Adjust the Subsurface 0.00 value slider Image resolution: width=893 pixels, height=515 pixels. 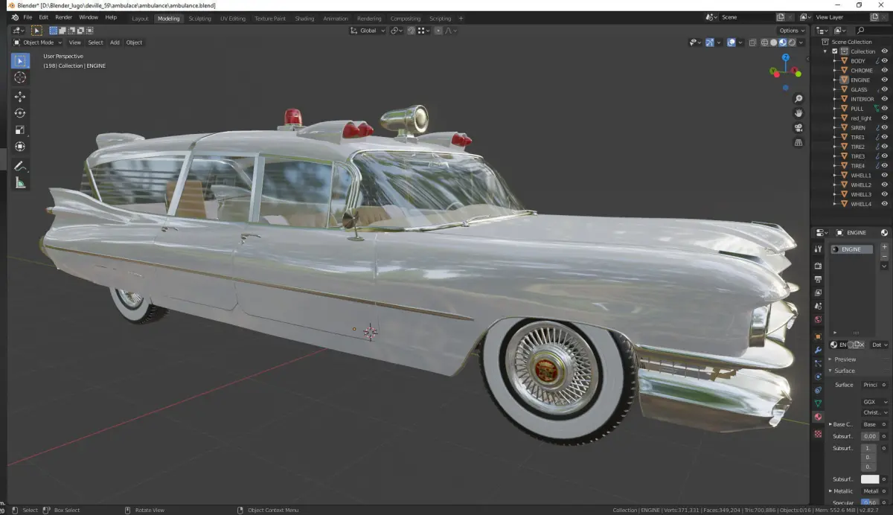coord(869,436)
